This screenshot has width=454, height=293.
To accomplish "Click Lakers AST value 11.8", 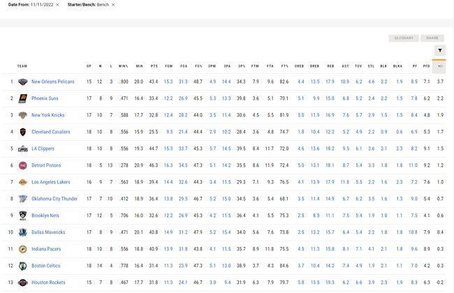I will coord(345,182).
